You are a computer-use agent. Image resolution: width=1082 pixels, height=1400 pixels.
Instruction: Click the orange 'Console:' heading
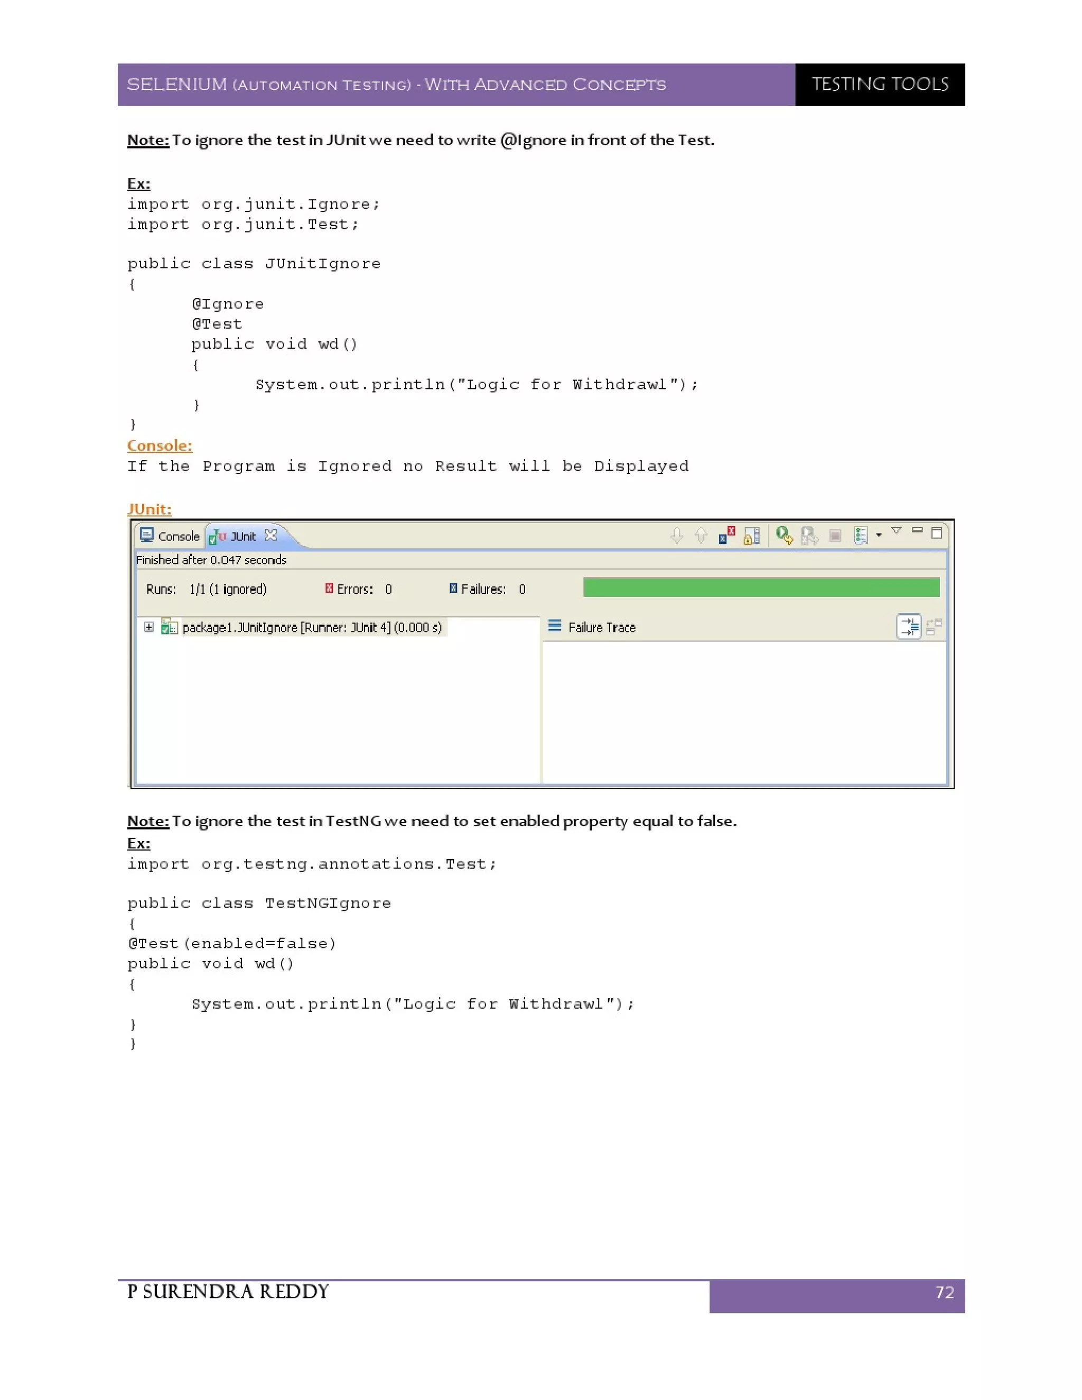click(160, 445)
